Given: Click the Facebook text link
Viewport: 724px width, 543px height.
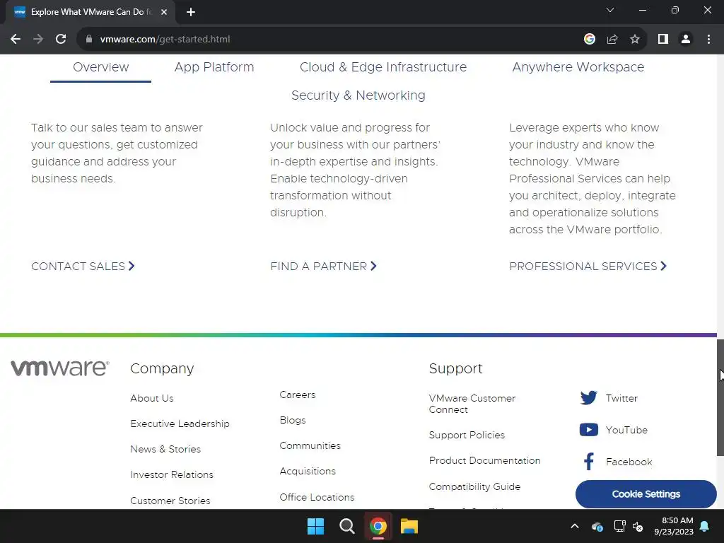Looking at the screenshot, I should (x=629, y=462).
